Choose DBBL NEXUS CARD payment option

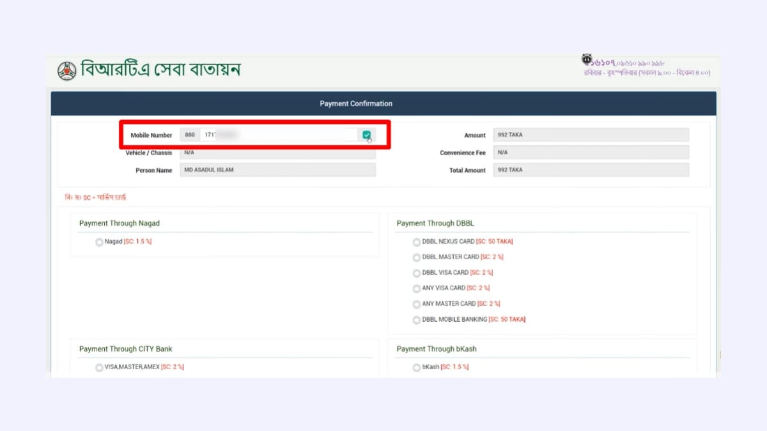[417, 241]
